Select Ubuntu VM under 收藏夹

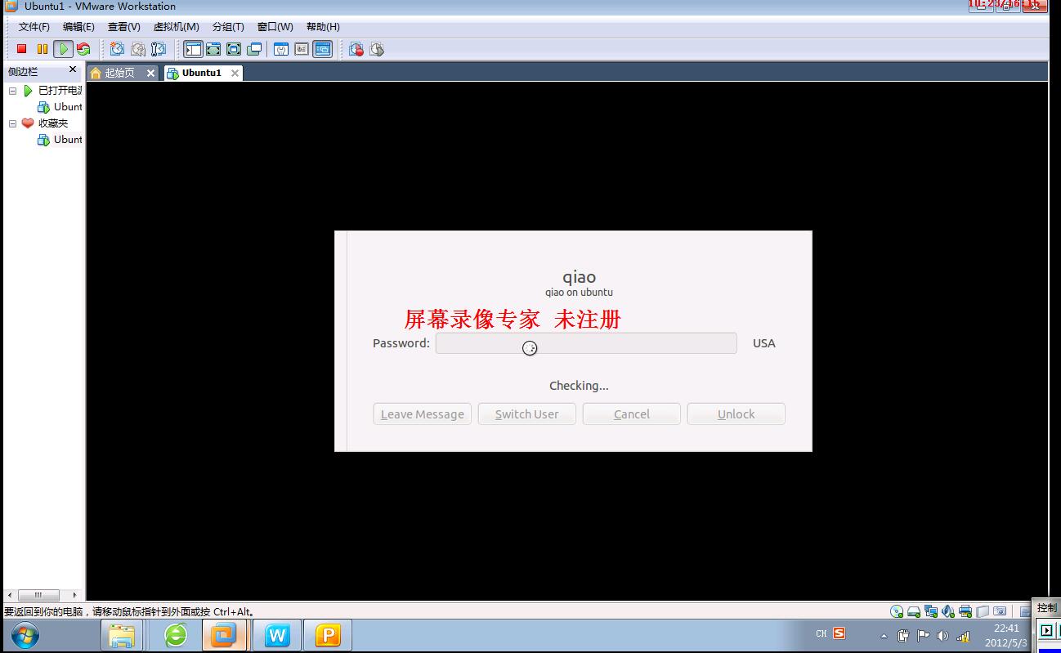(68, 140)
